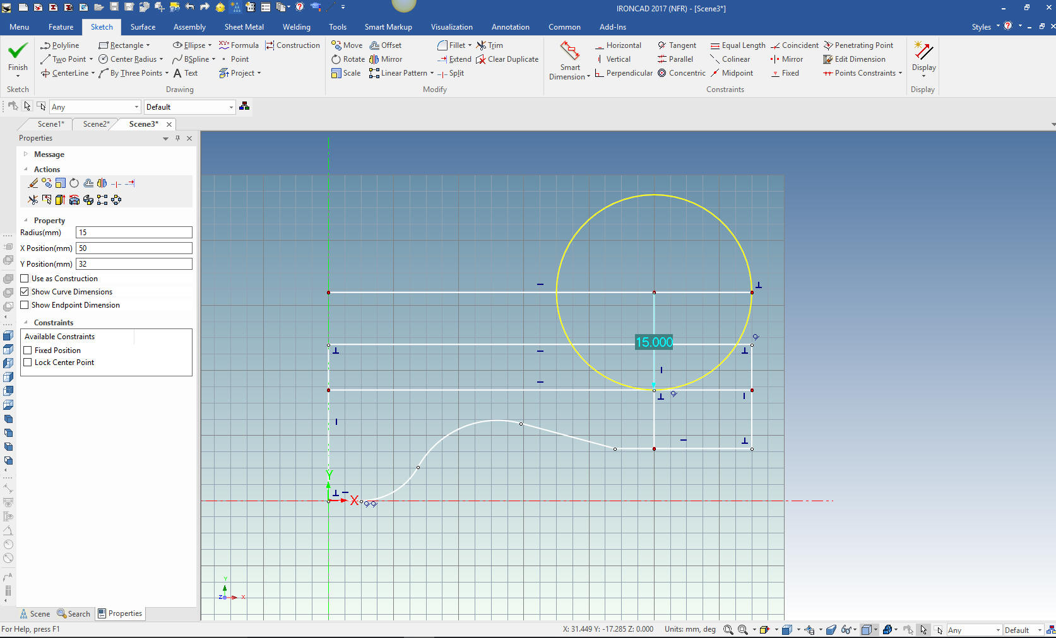
Task: Click the Display button in ribbon
Action: click(x=923, y=59)
